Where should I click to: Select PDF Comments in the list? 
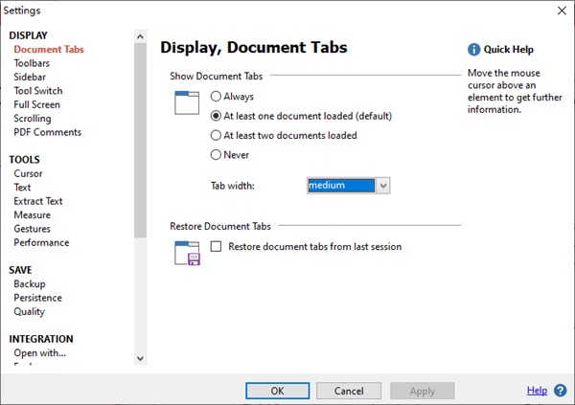pos(47,132)
